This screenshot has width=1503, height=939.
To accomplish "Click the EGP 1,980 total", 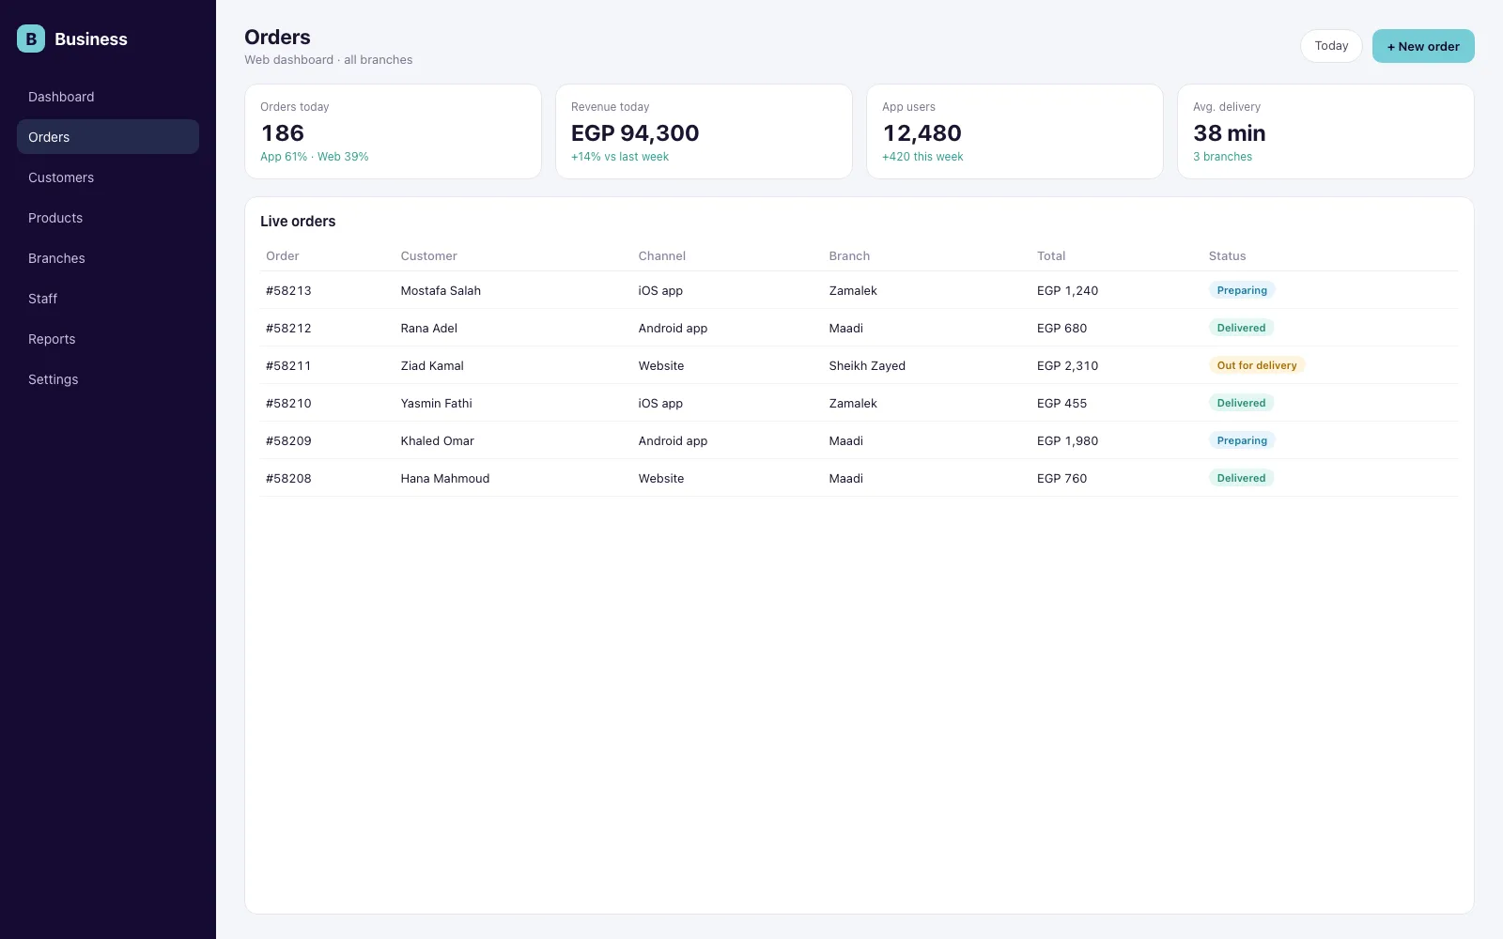I will click(x=1067, y=441).
